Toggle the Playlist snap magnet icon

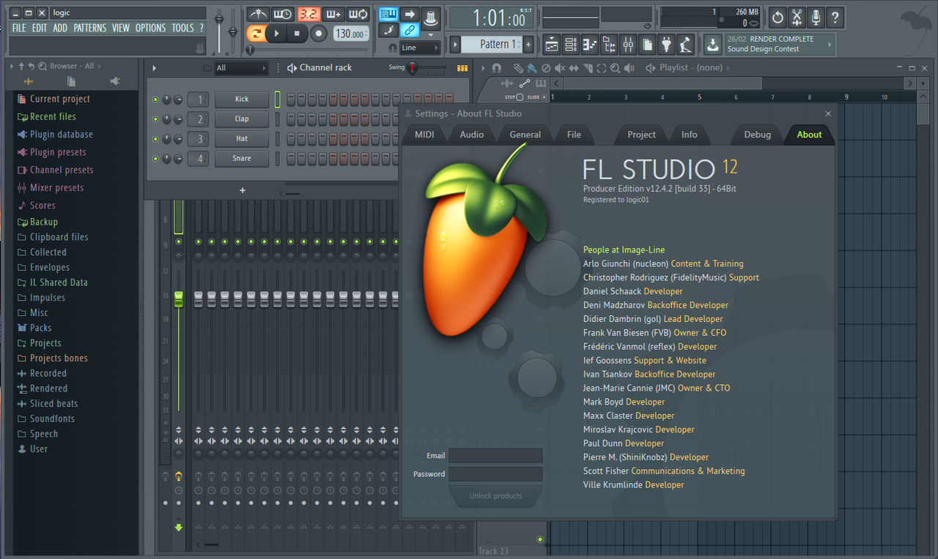pos(496,68)
